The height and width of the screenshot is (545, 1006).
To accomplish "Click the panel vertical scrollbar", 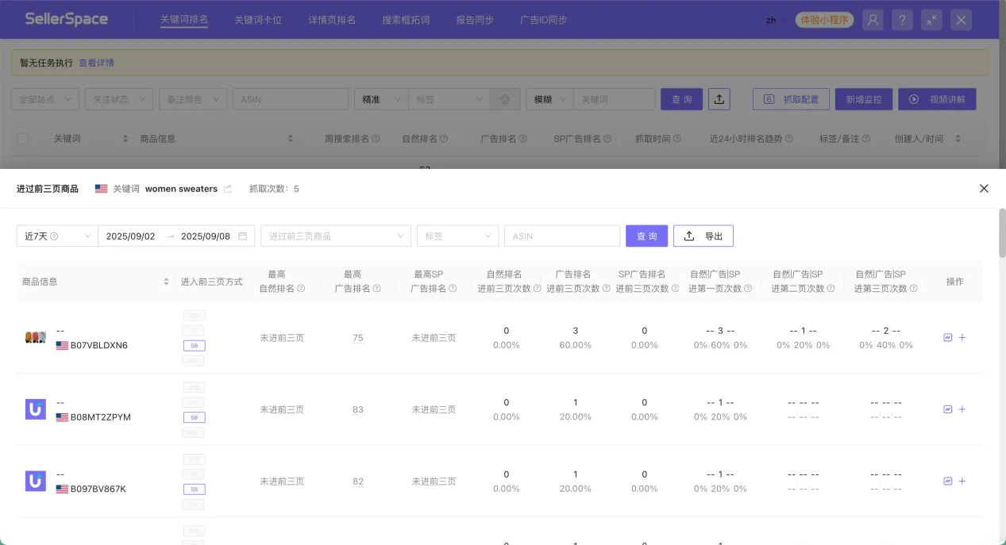I will tap(1002, 233).
